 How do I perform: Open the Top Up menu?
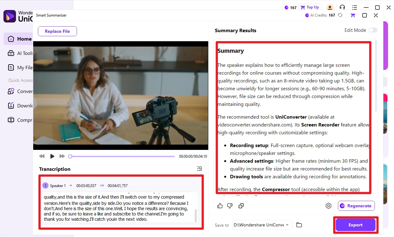[309, 7]
